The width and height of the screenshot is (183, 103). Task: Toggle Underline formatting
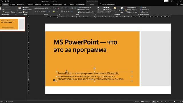(x=40, y=11)
